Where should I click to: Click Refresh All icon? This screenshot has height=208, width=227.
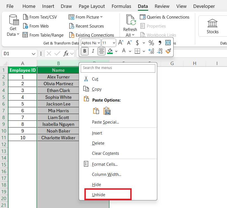[x=131, y=20]
